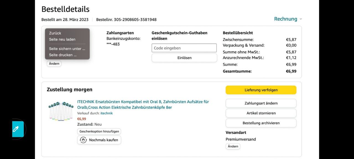Image resolution: width=354 pixels, height=159 pixels.
Task: Open the Rechnung invoice menu
Action: (285, 19)
